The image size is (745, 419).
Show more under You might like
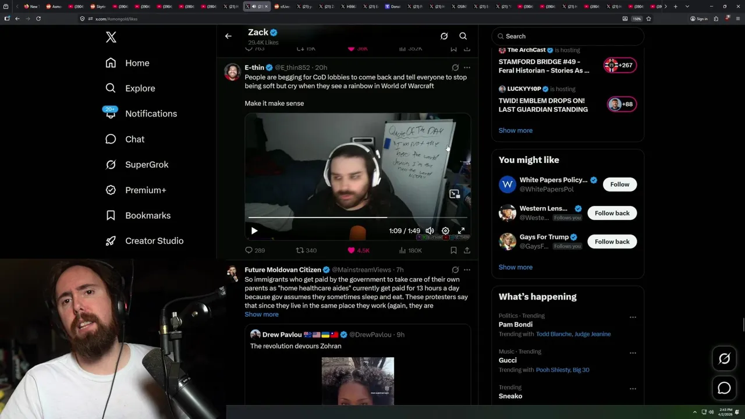click(x=516, y=267)
